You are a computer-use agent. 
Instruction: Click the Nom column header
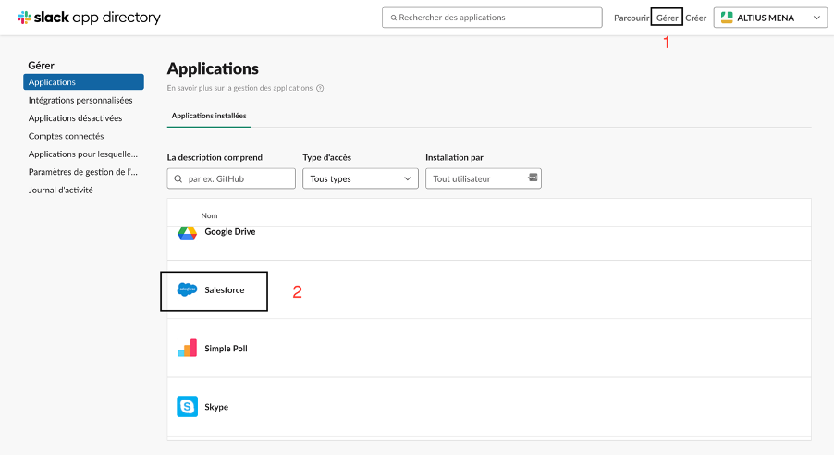tap(209, 215)
